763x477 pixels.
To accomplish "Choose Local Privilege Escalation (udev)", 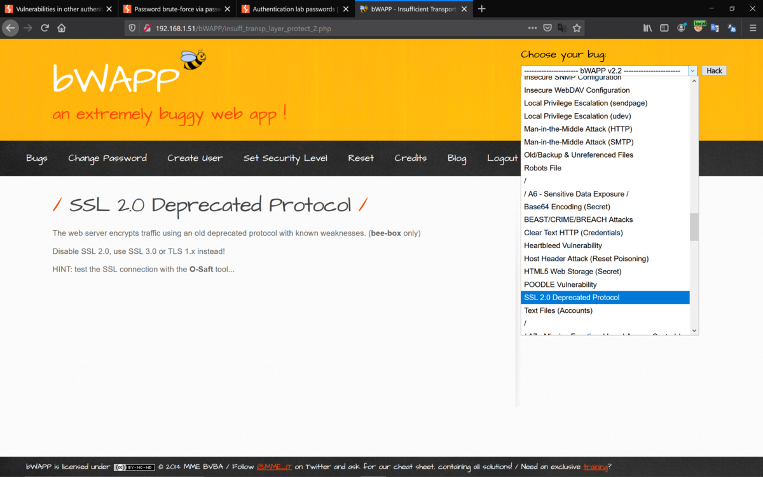I will [x=605, y=116].
